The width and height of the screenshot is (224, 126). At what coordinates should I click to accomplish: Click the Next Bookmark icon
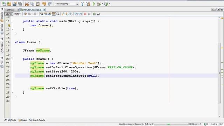(x=67, y=14)
